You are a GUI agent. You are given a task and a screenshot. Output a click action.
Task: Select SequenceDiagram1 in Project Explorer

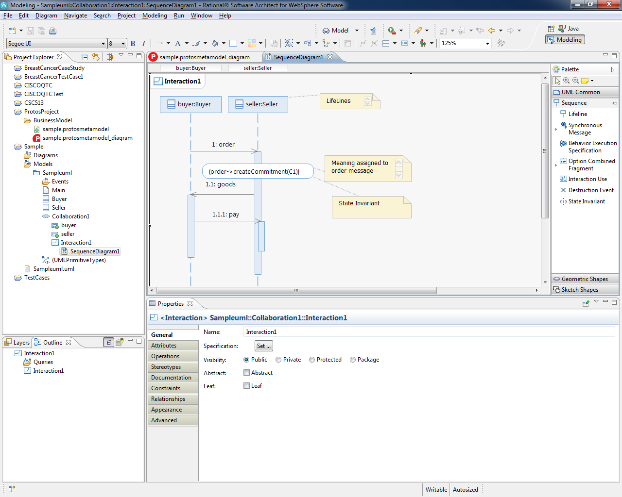point(90,251)
